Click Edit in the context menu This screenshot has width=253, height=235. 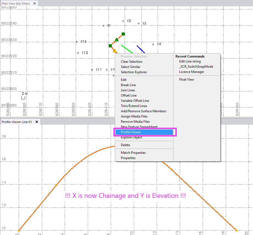click(124, 80)
